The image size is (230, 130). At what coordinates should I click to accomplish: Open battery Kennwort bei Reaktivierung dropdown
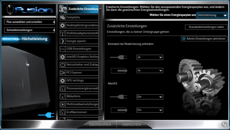(150, 70)
